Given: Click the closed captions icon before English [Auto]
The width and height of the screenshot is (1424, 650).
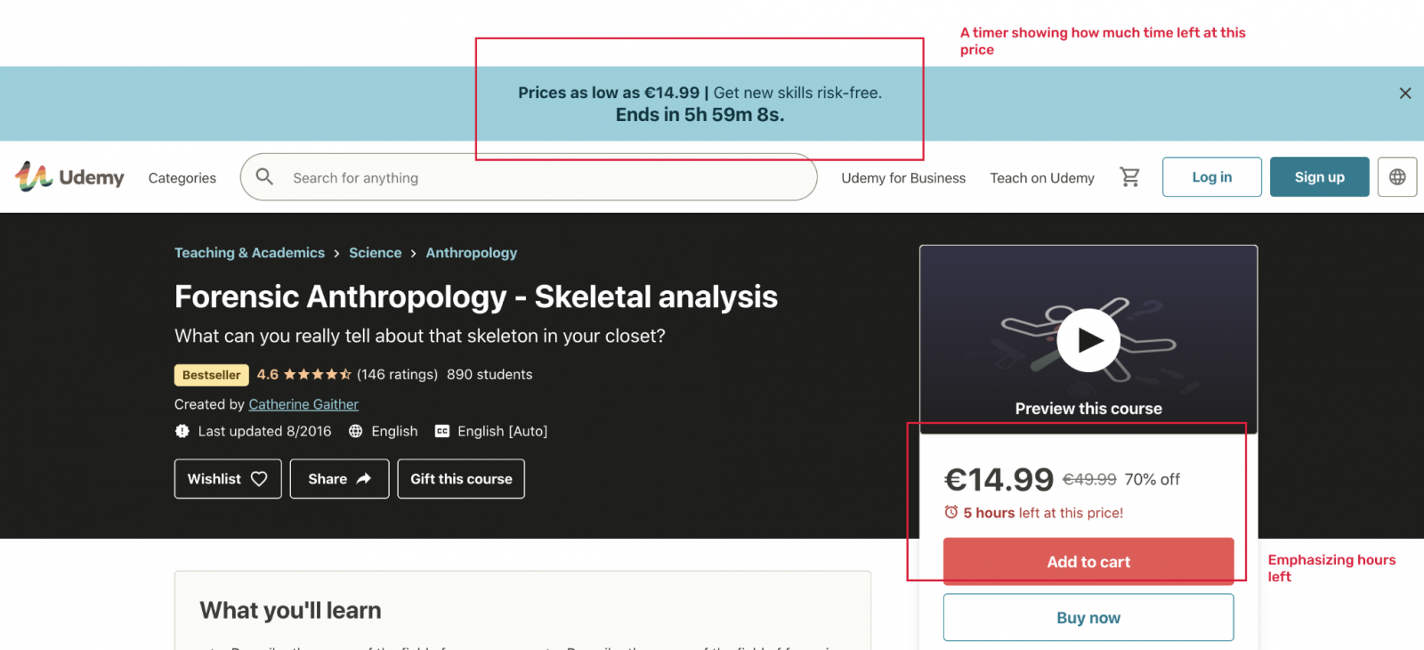Looking at the screenshot, I should coord(441,431).
